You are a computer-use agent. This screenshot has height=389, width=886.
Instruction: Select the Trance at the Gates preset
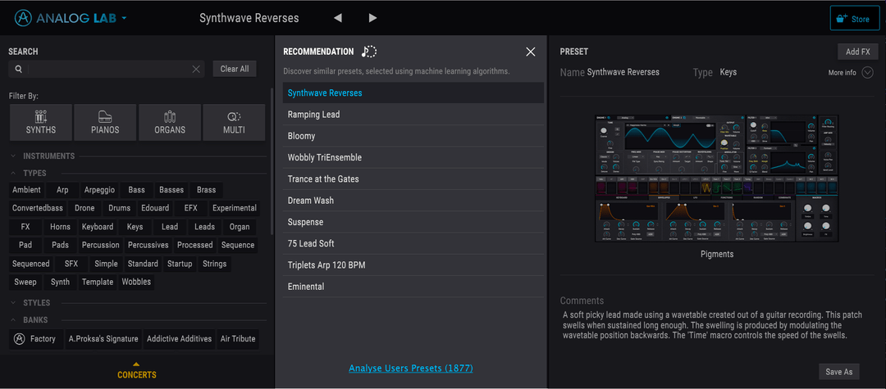point(413,179)
